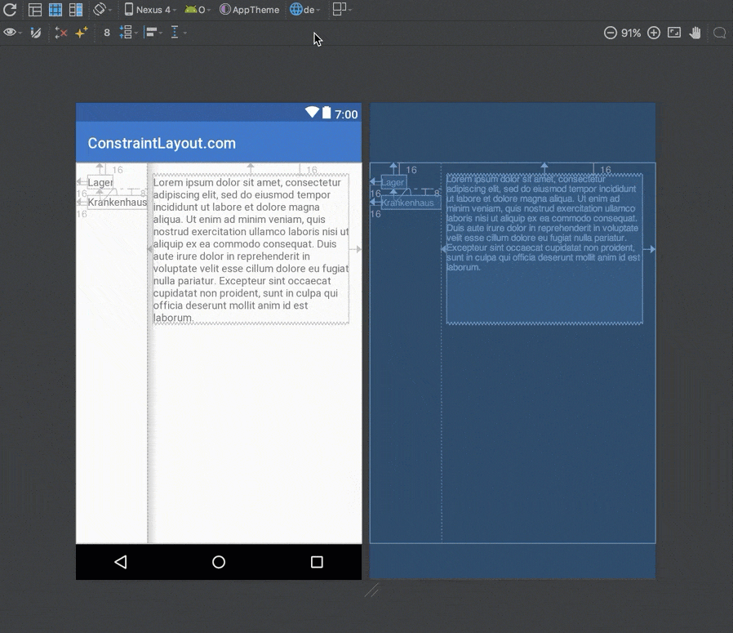Zoom in with the plus icon

654,33
